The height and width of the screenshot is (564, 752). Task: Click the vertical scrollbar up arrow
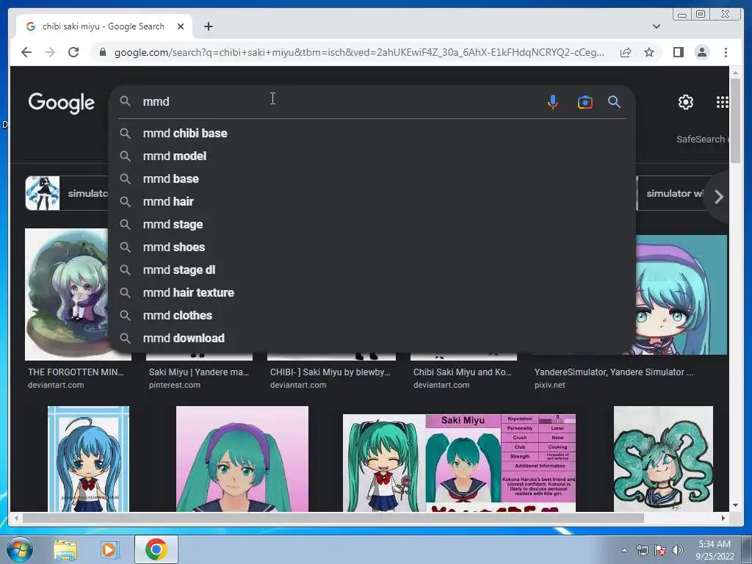point(735,73)
